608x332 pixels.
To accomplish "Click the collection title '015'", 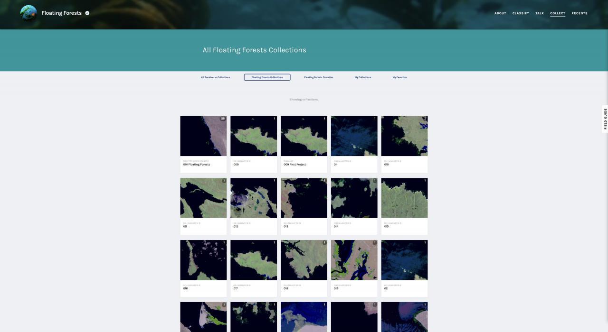I will (x=387, y=227).
